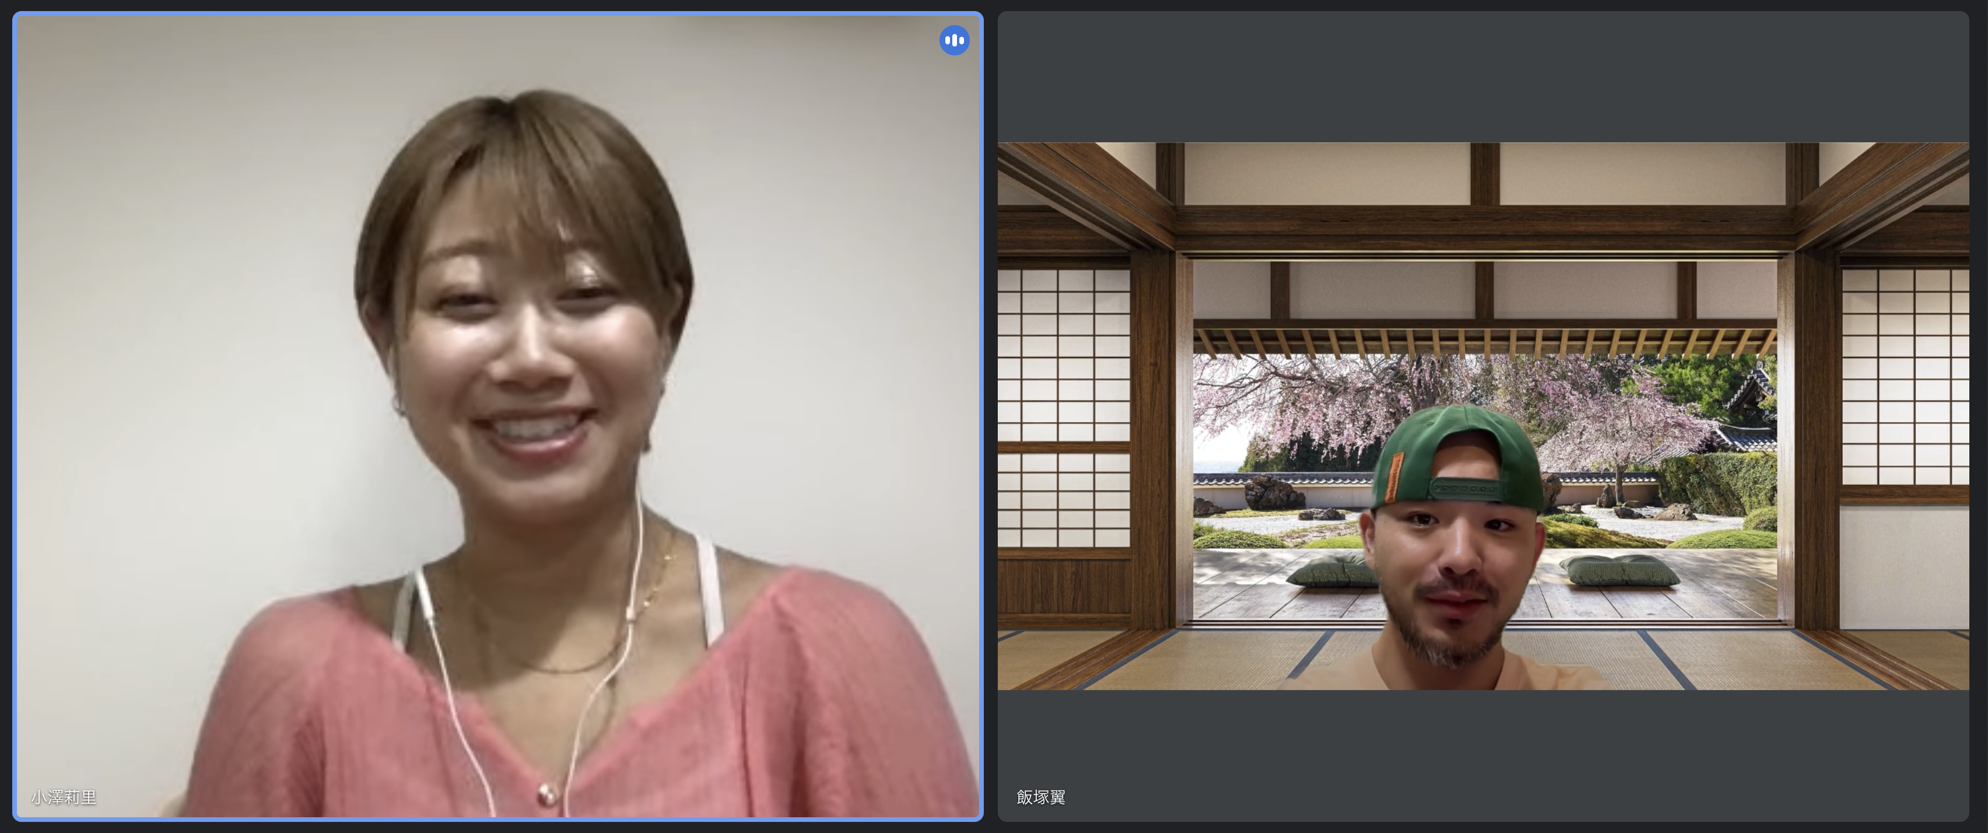Click the 飯塚翼 name label
This screenshot has width=1988, height=833.
pos(1040,797)
